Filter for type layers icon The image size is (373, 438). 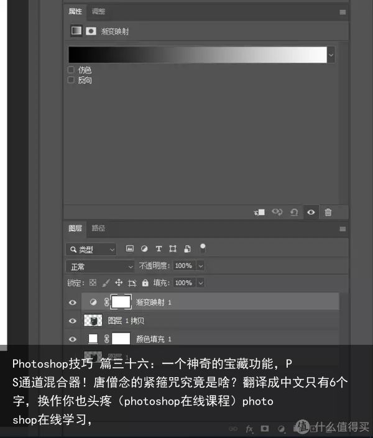tap(159, 249)
